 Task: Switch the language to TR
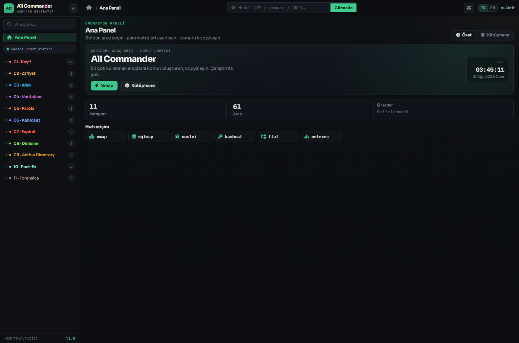[x=483, y=8]
